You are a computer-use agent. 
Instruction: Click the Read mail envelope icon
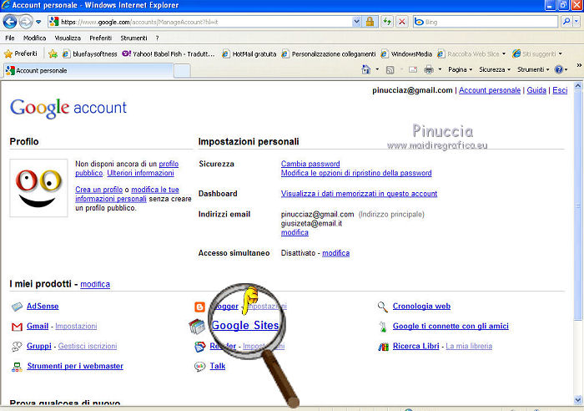pos(413,69)
